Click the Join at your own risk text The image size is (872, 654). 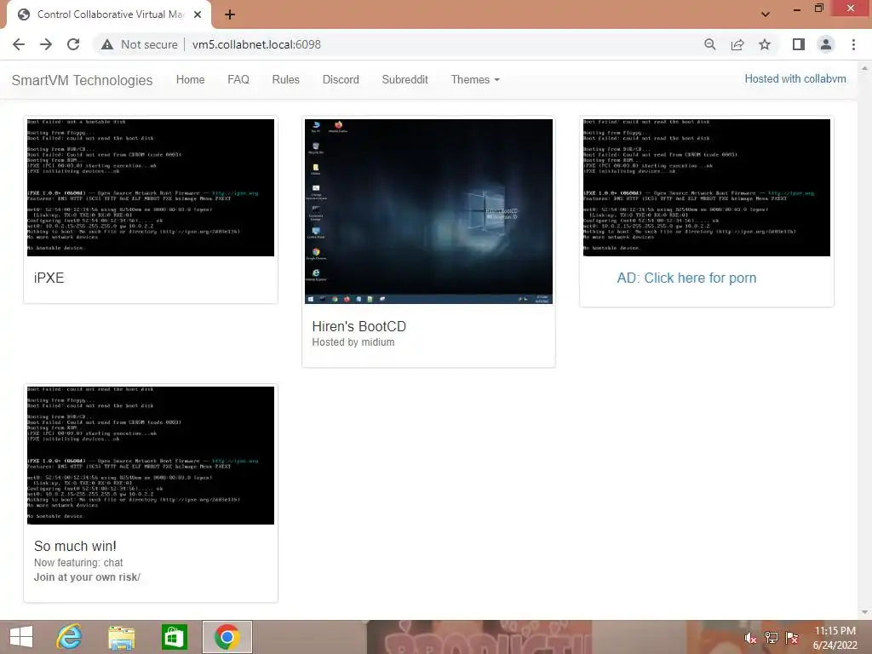[x=87, y=577]
